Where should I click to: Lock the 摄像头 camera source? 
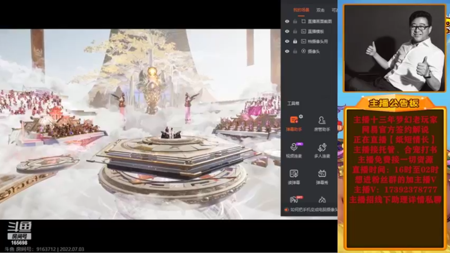[x=295, y=51]
